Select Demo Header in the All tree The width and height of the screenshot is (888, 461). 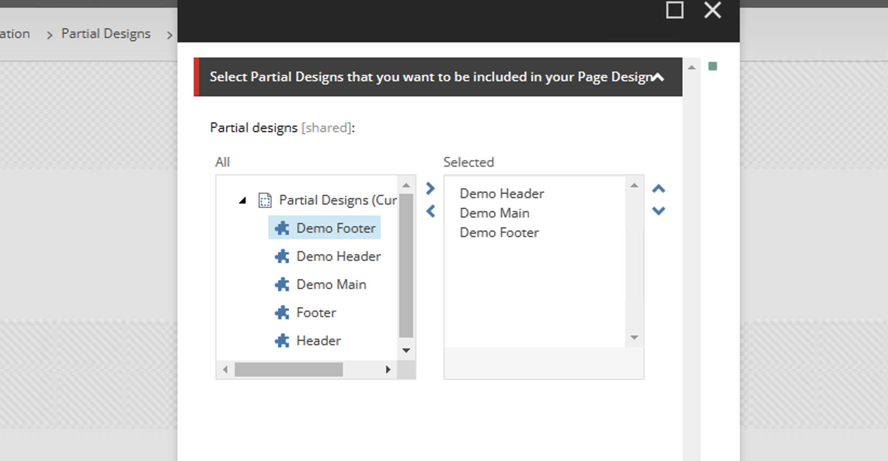click(339, 256)
